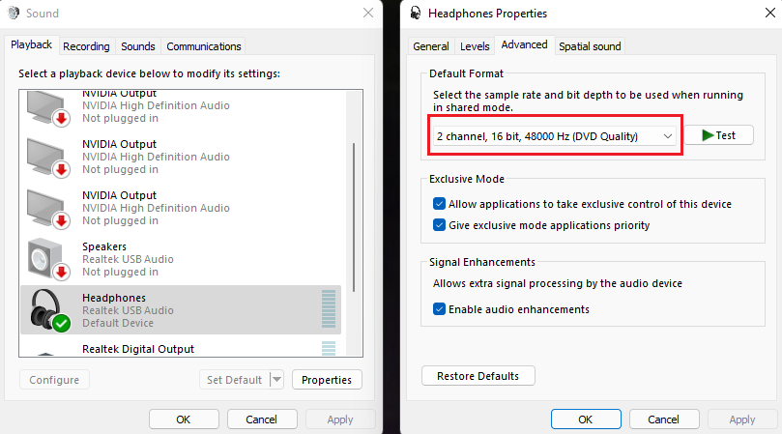Screen dimensions: 782x434
Task: Switch to the Recording tab
Action: [86, 46]
